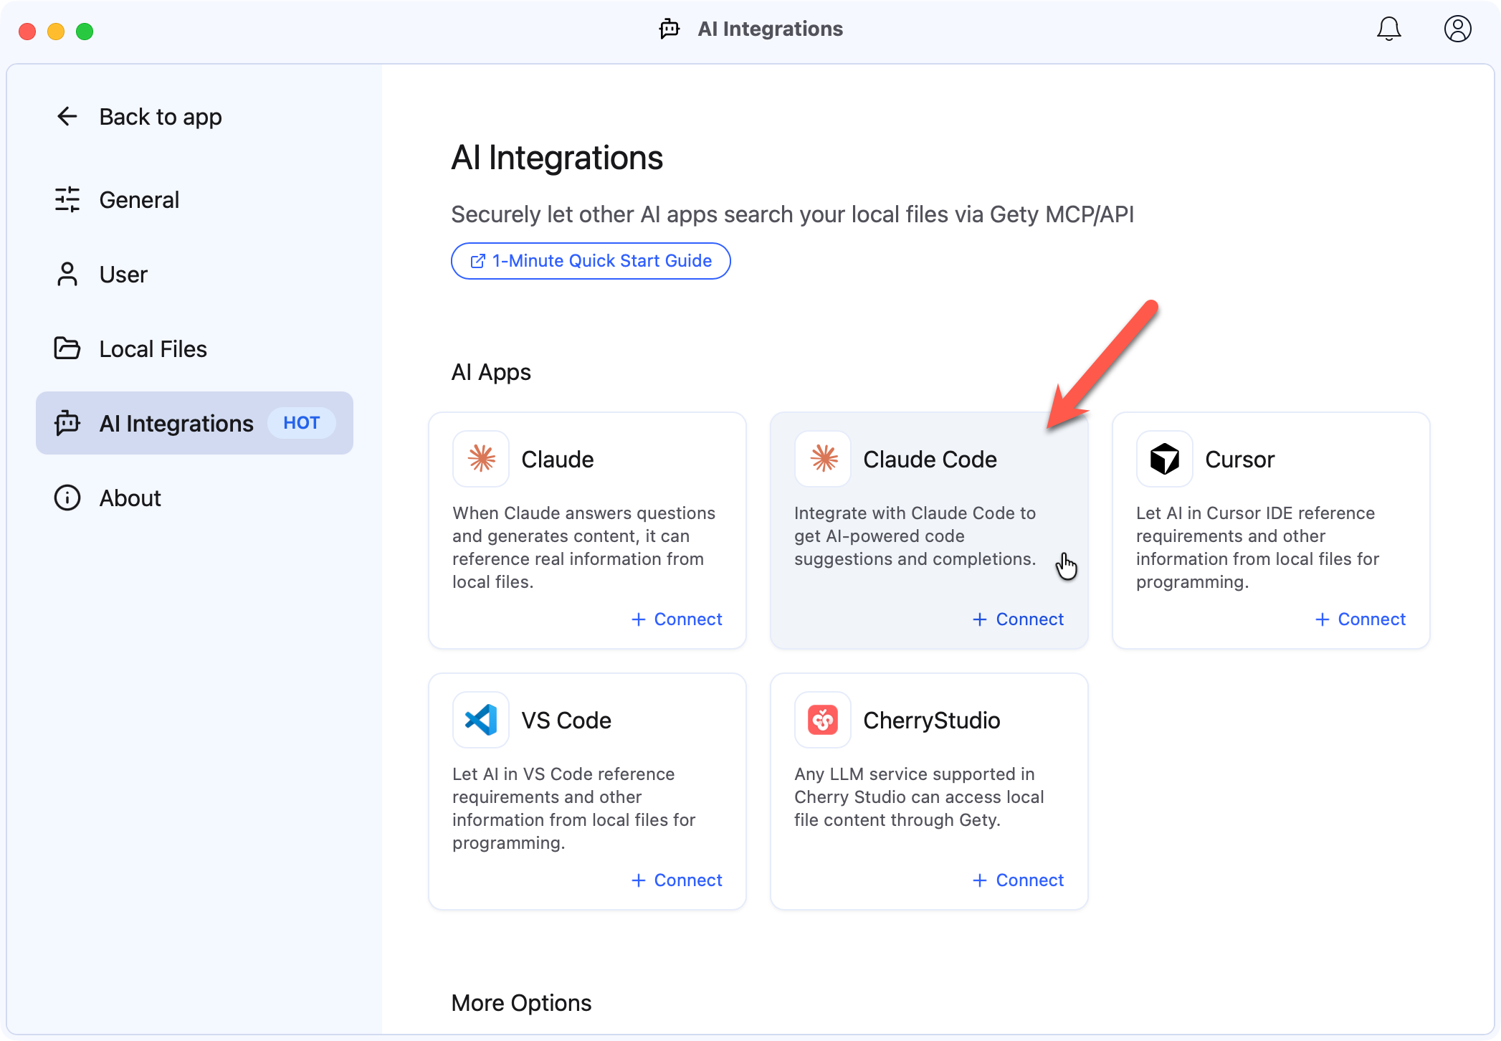Click the Local Files folder icon
Viewport: 1501px width, 1041px height.
(67, 348)
